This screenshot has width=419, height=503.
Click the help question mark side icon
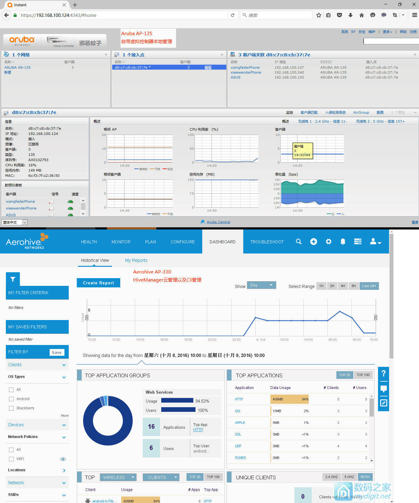(384, 373)
